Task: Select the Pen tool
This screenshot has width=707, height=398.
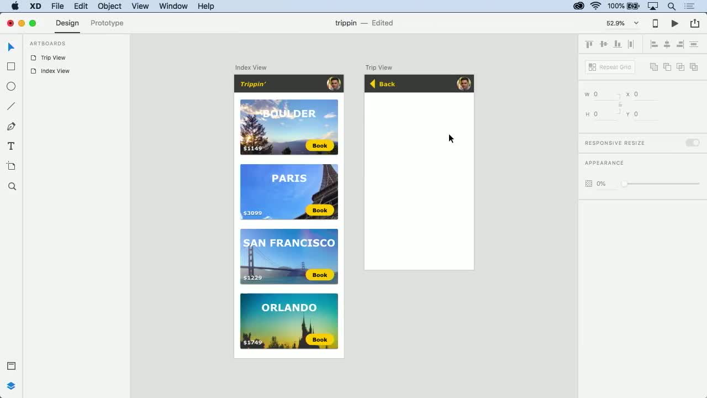Action: [x=11, y=127]
